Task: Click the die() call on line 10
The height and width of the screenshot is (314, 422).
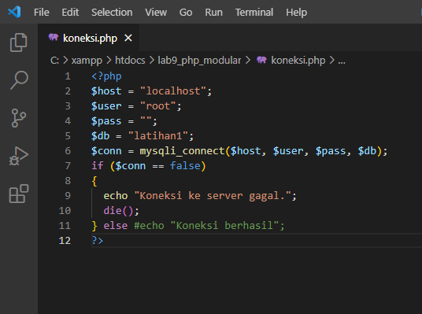Action: (118, 211)
